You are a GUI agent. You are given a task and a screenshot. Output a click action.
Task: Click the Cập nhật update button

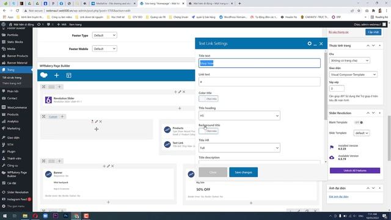click(373, 32)
